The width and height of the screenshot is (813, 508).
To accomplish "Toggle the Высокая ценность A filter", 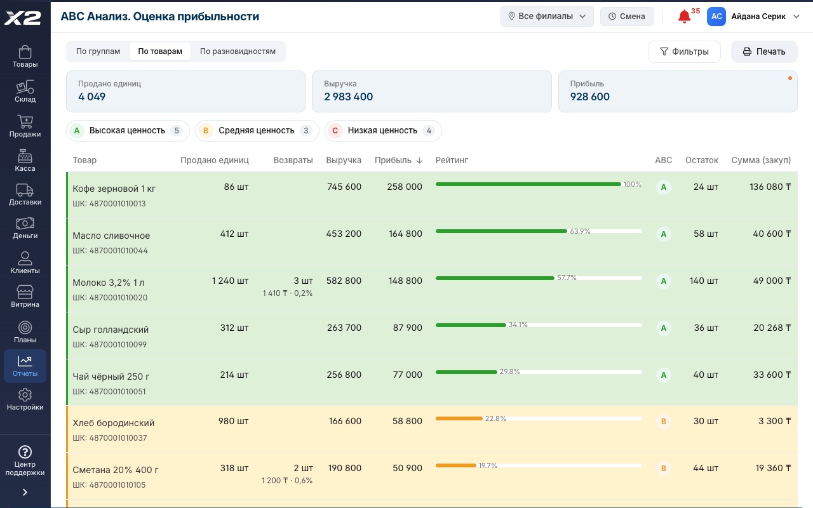I will pos(128,131).
